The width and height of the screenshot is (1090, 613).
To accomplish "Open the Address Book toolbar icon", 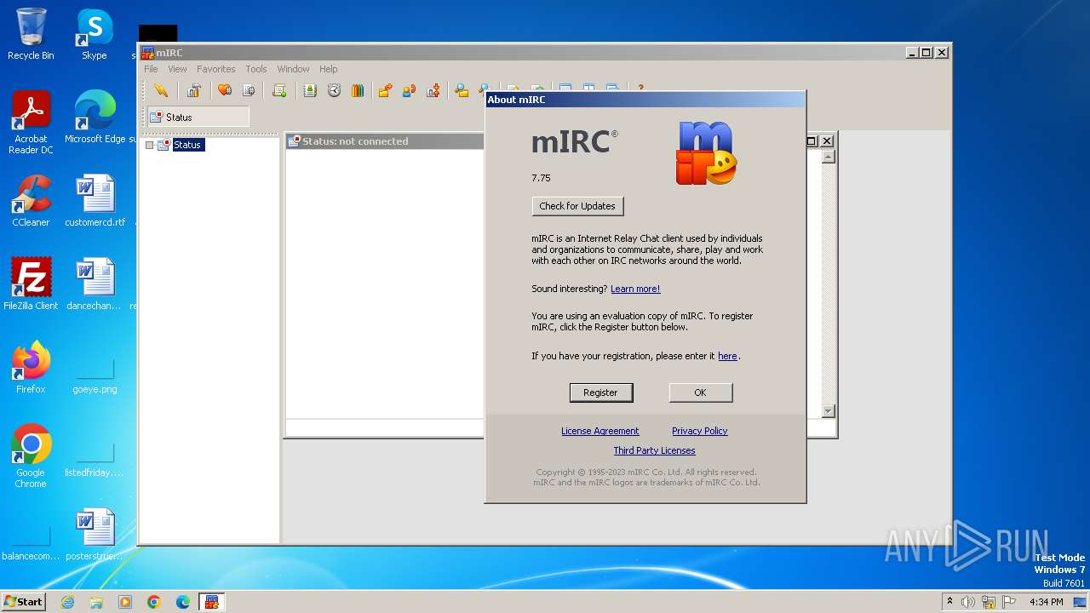I will 310,90.
